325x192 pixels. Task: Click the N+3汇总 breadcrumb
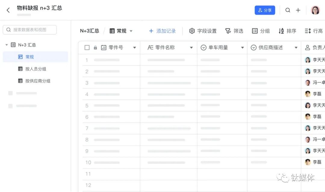coord(90,31)
